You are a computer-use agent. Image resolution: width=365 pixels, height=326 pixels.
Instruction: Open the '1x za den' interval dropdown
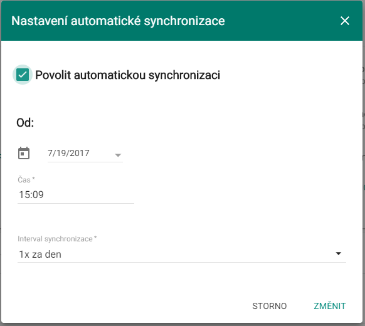(x=182, y=254)
